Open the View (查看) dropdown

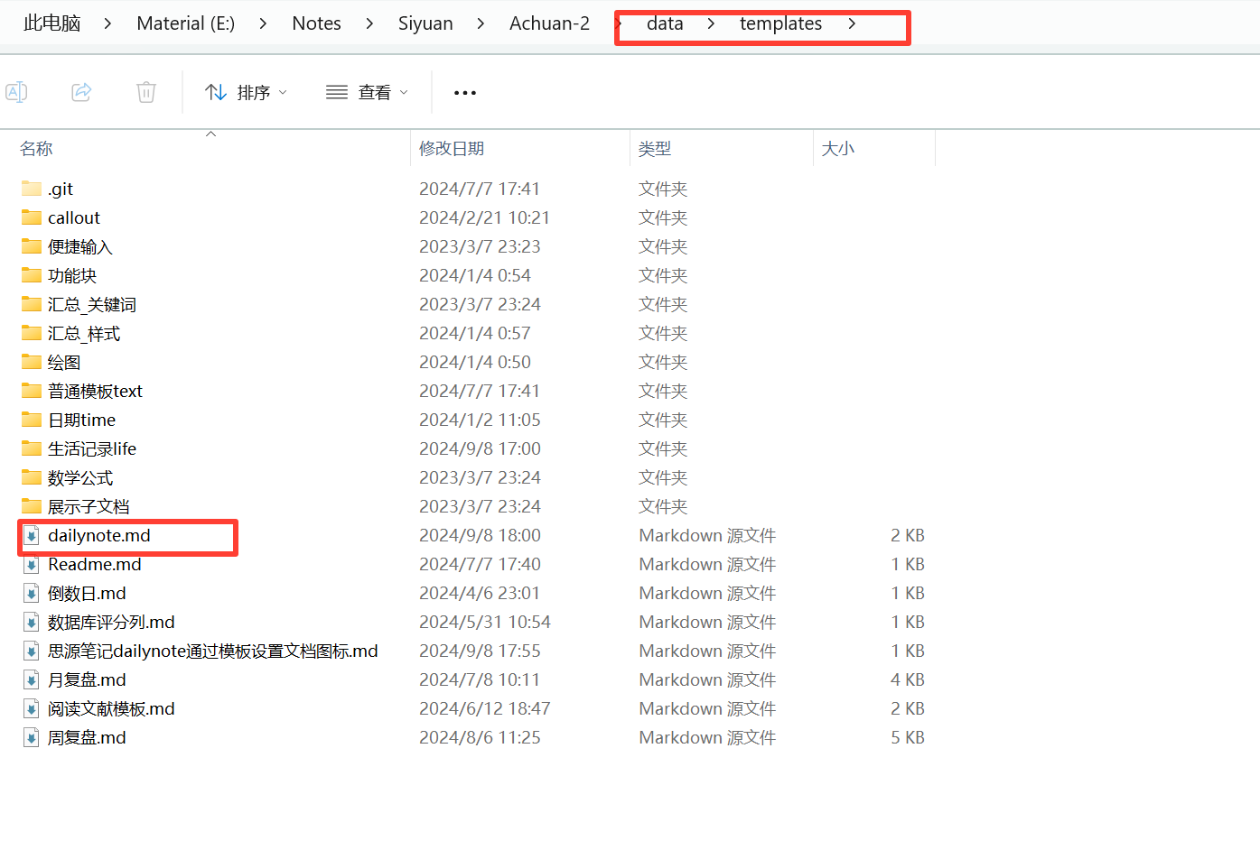367,92
